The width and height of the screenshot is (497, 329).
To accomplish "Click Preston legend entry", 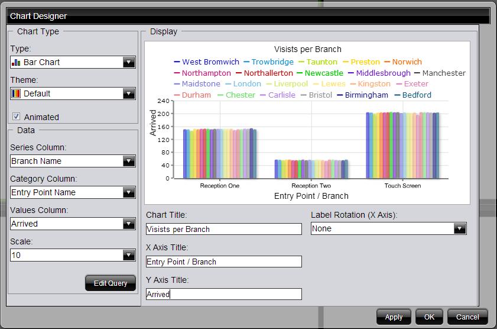I will click(361, 62).
